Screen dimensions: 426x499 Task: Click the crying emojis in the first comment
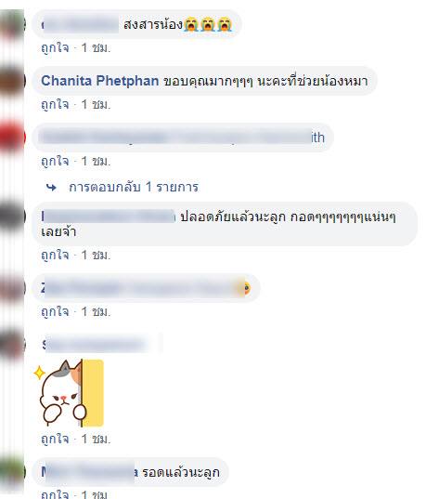click(208, 24)
